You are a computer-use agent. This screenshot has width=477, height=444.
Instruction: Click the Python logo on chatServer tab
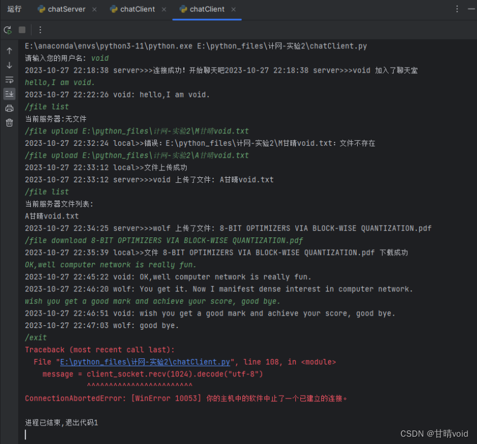coord(40,9)
